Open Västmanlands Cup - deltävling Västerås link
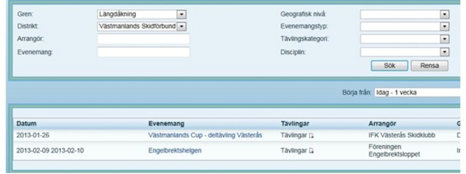This screenshot has height=174, width=466. coord(205,135)
